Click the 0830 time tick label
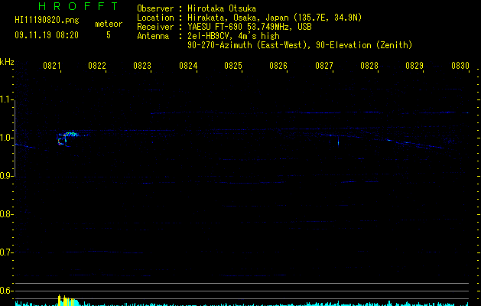 [460, 65]
